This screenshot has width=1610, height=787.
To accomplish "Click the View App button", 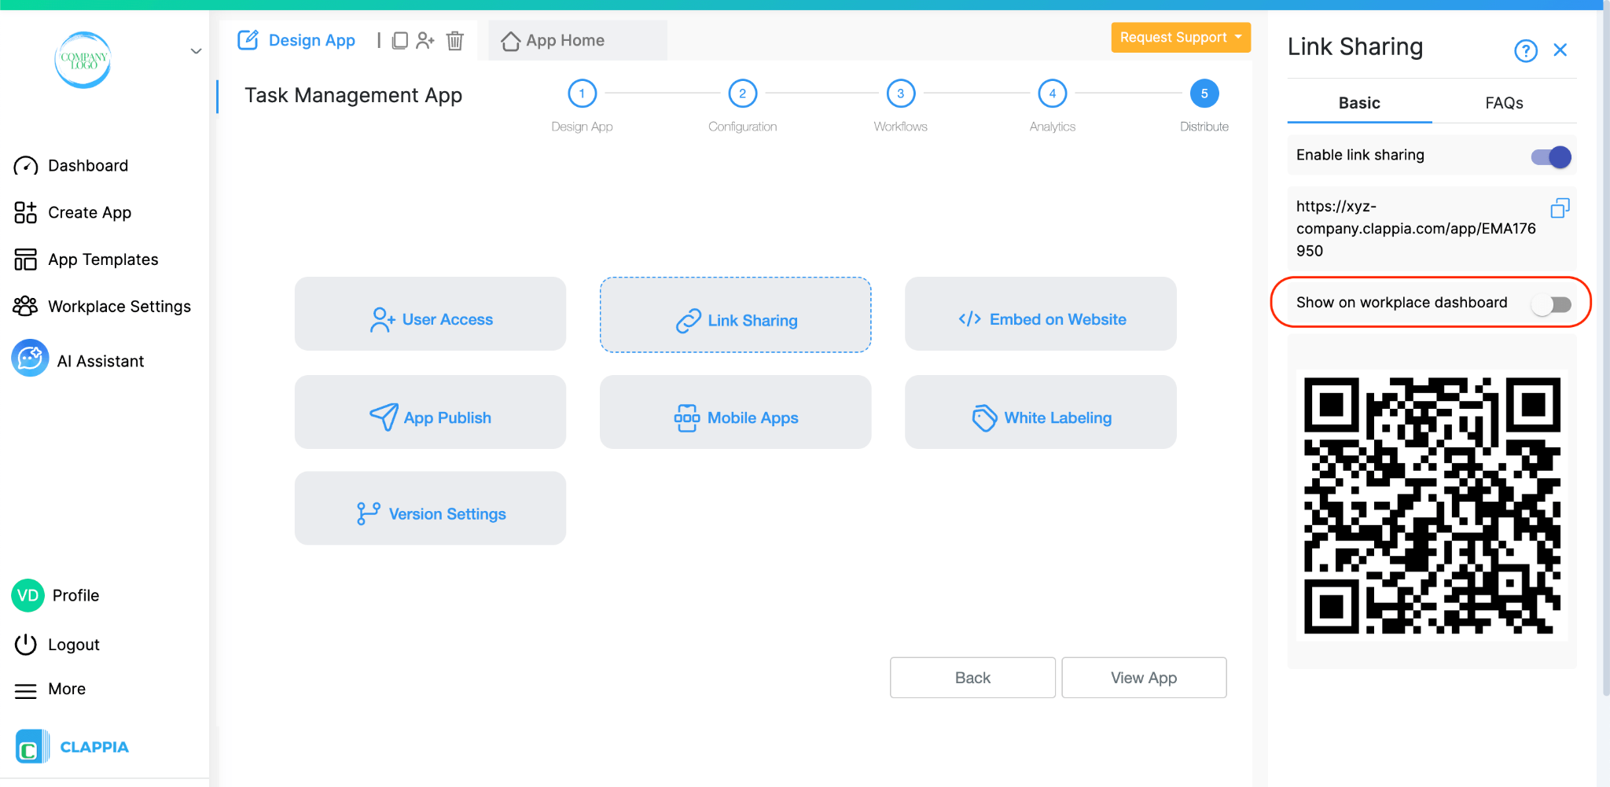I will click(x=1144, y=678).
